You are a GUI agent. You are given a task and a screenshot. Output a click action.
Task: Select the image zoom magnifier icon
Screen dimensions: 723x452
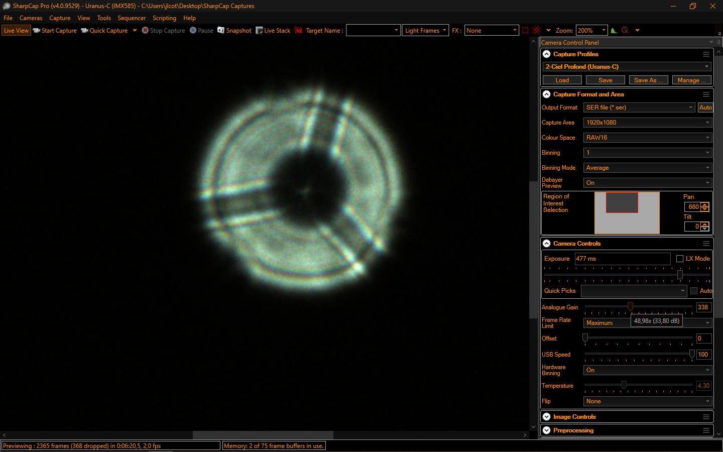tap(625, 30)
